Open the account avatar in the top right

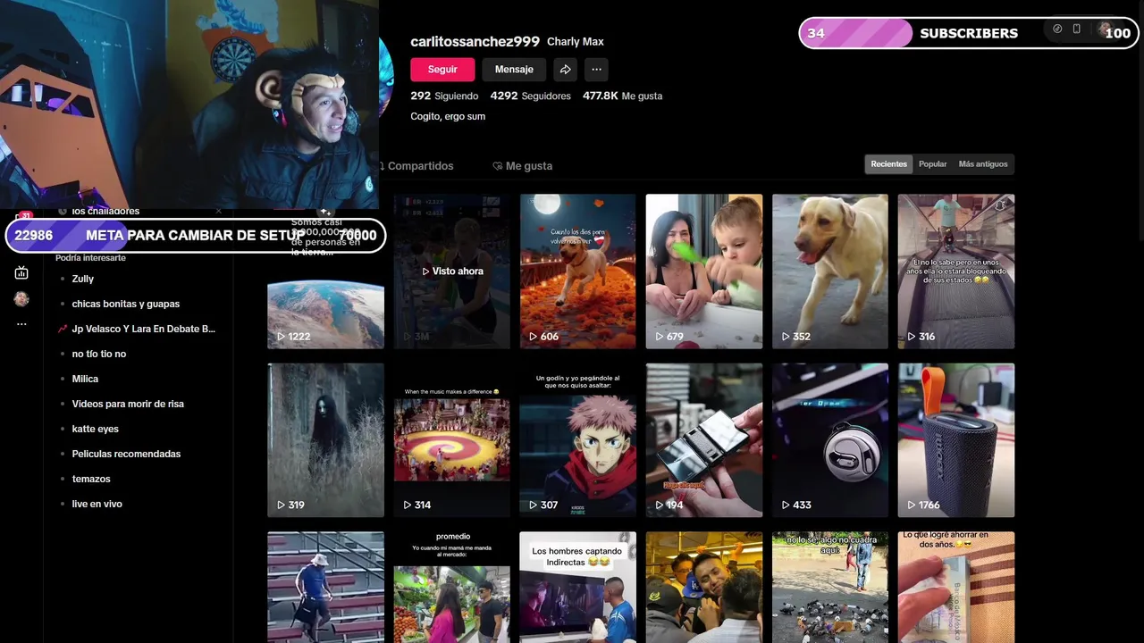[x=1104, y=29]
